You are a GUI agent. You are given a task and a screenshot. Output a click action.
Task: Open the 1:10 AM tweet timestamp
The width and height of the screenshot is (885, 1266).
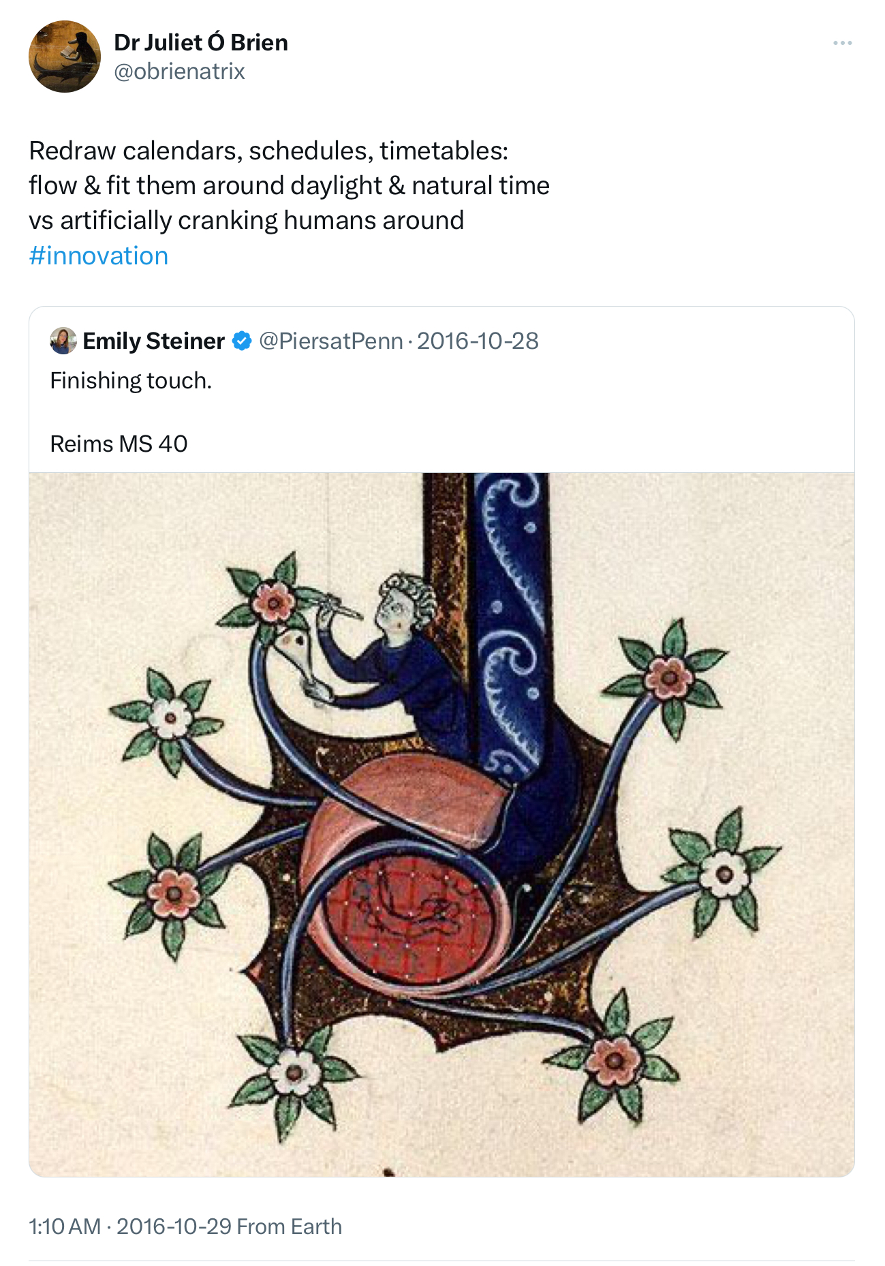click(x=64, y=1226)
